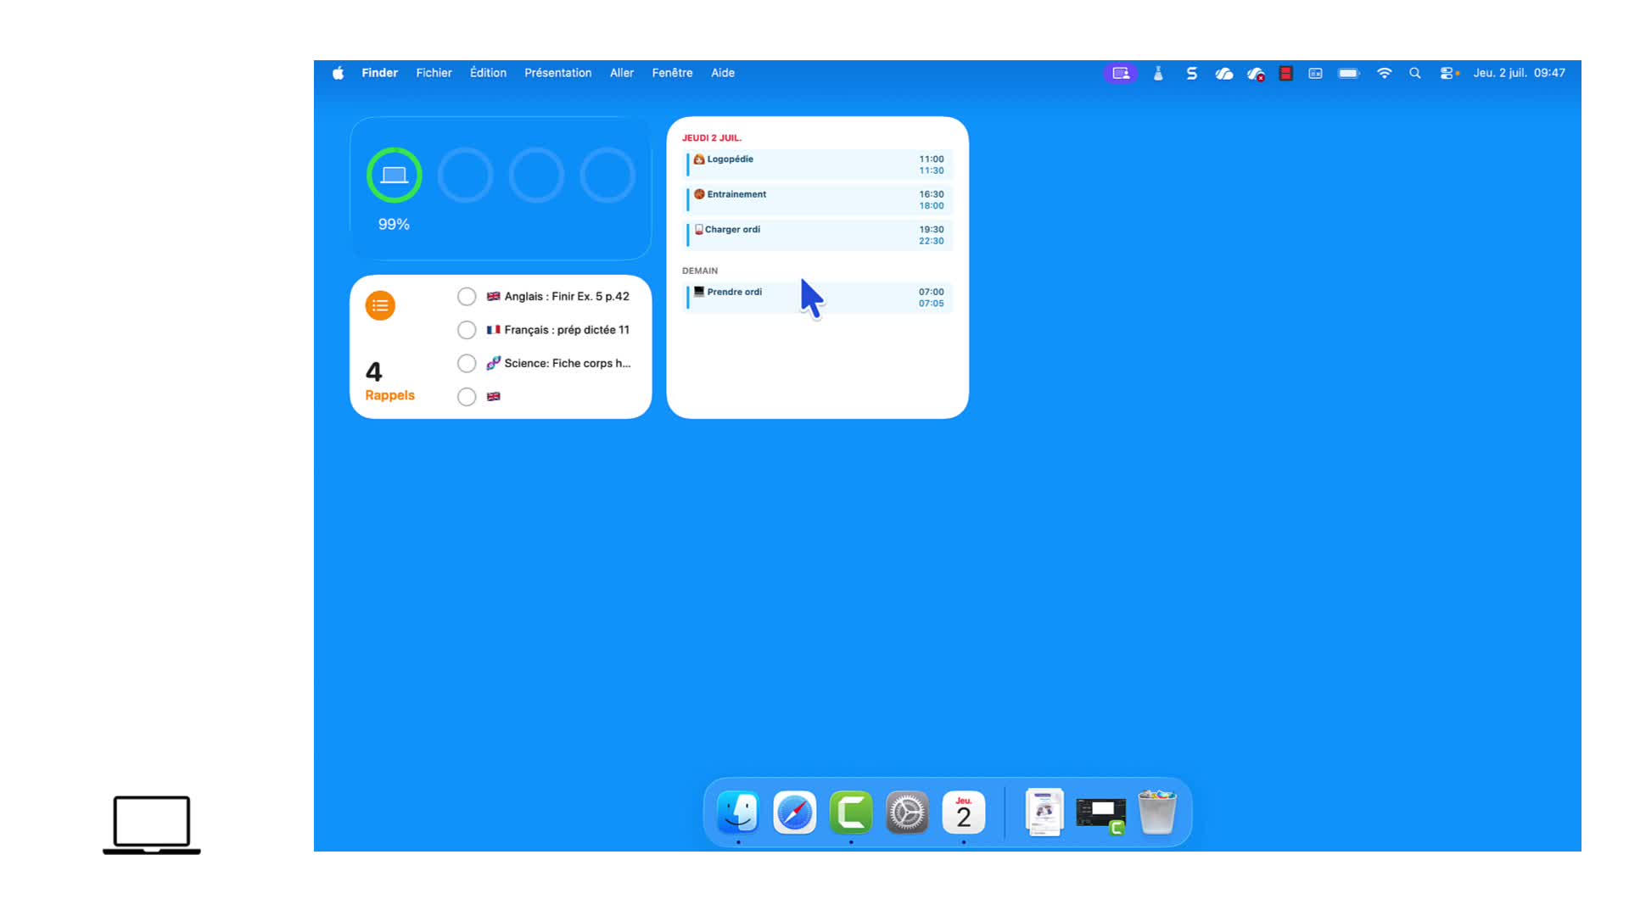1629x916 pixels.
Task: Click the JEUDI 2 JUIL. calendar header
Action: click(712, 137)
